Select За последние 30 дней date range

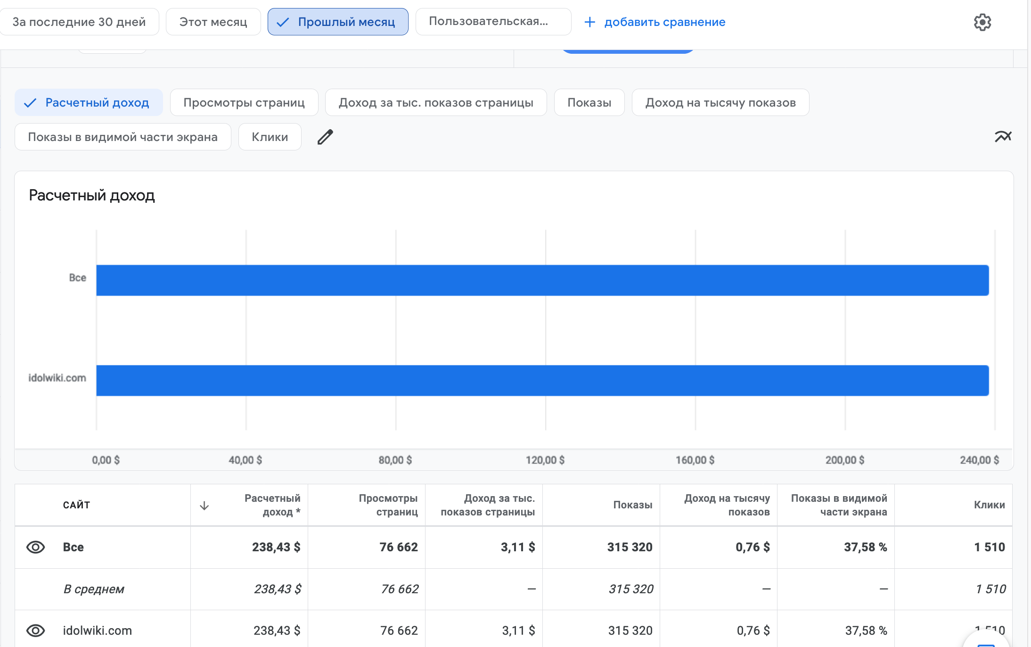pyautogui.click(x=79, y=22)
